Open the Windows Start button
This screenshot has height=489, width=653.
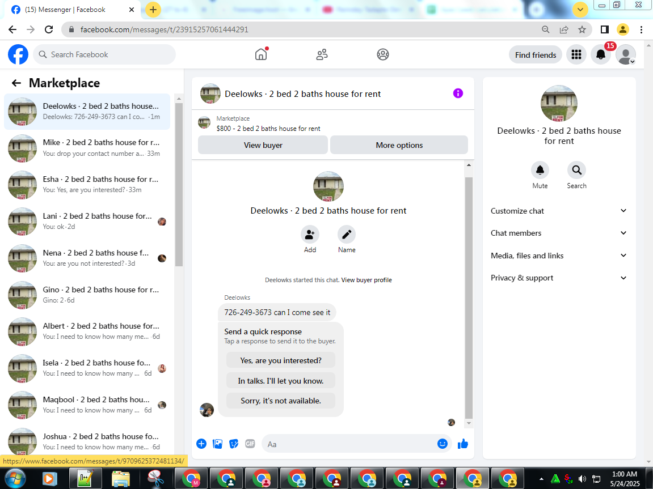(x=15, y=479)
